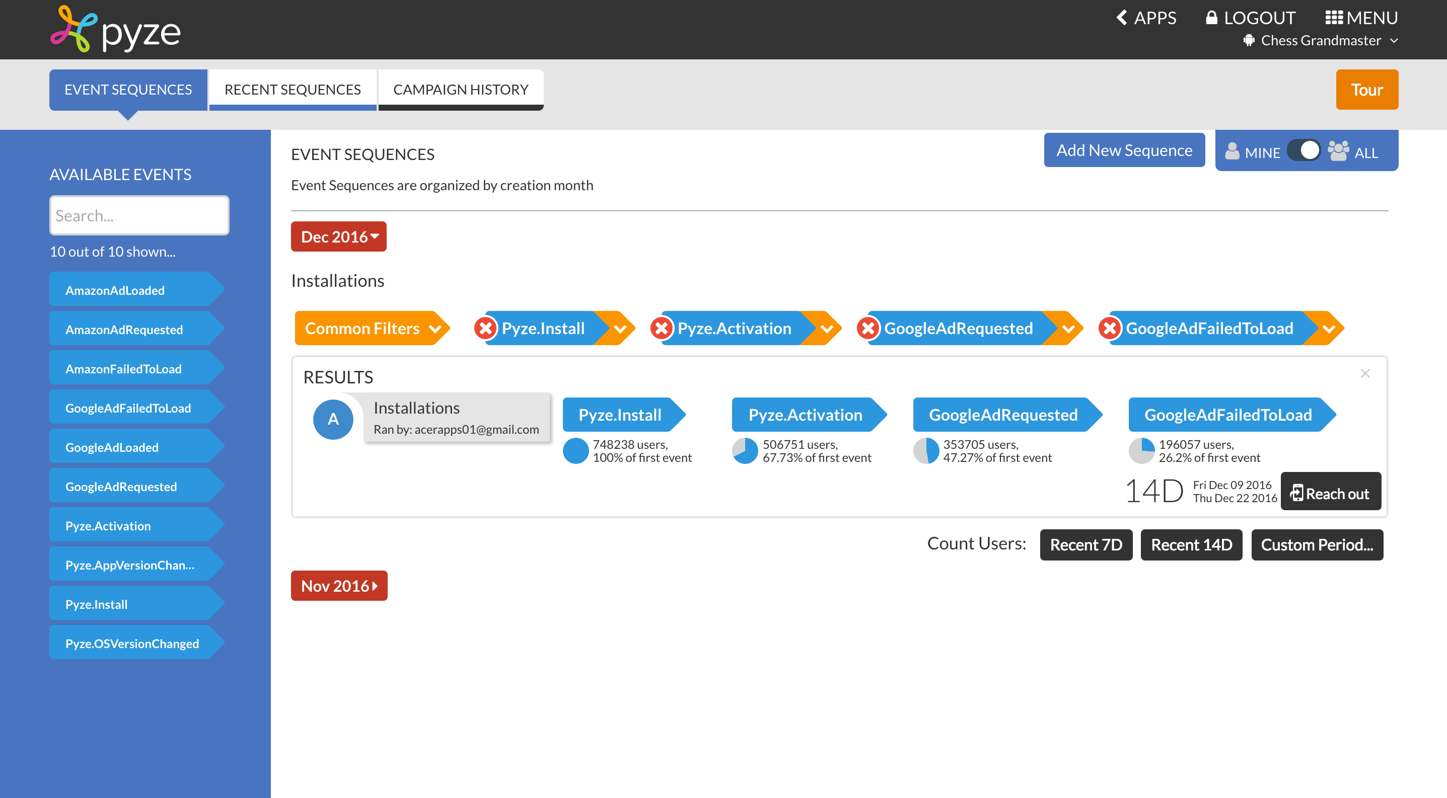
Task: Click the Add New Sequence button
Action: pyautogui.click(x=1124, y=150)
